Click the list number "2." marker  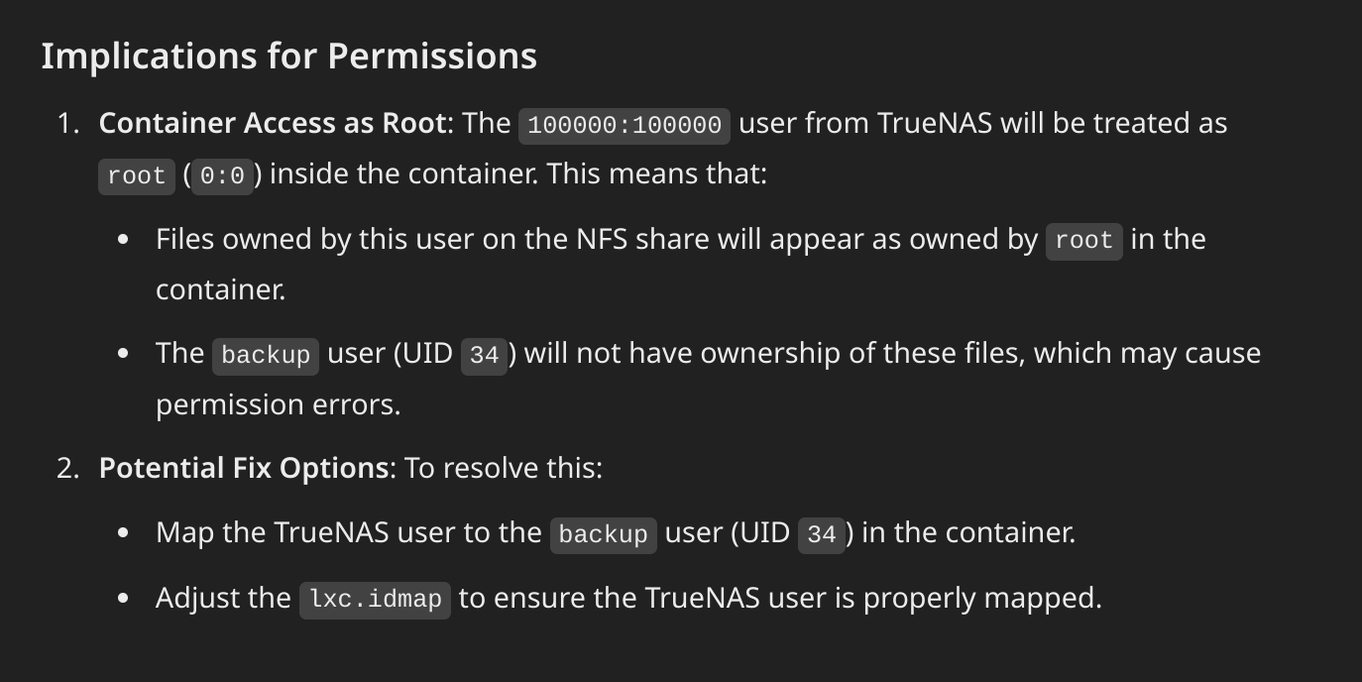67,468
